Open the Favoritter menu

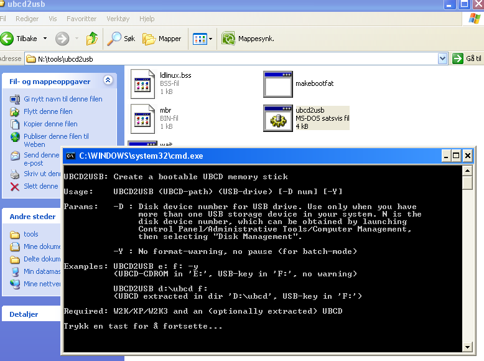81,19
